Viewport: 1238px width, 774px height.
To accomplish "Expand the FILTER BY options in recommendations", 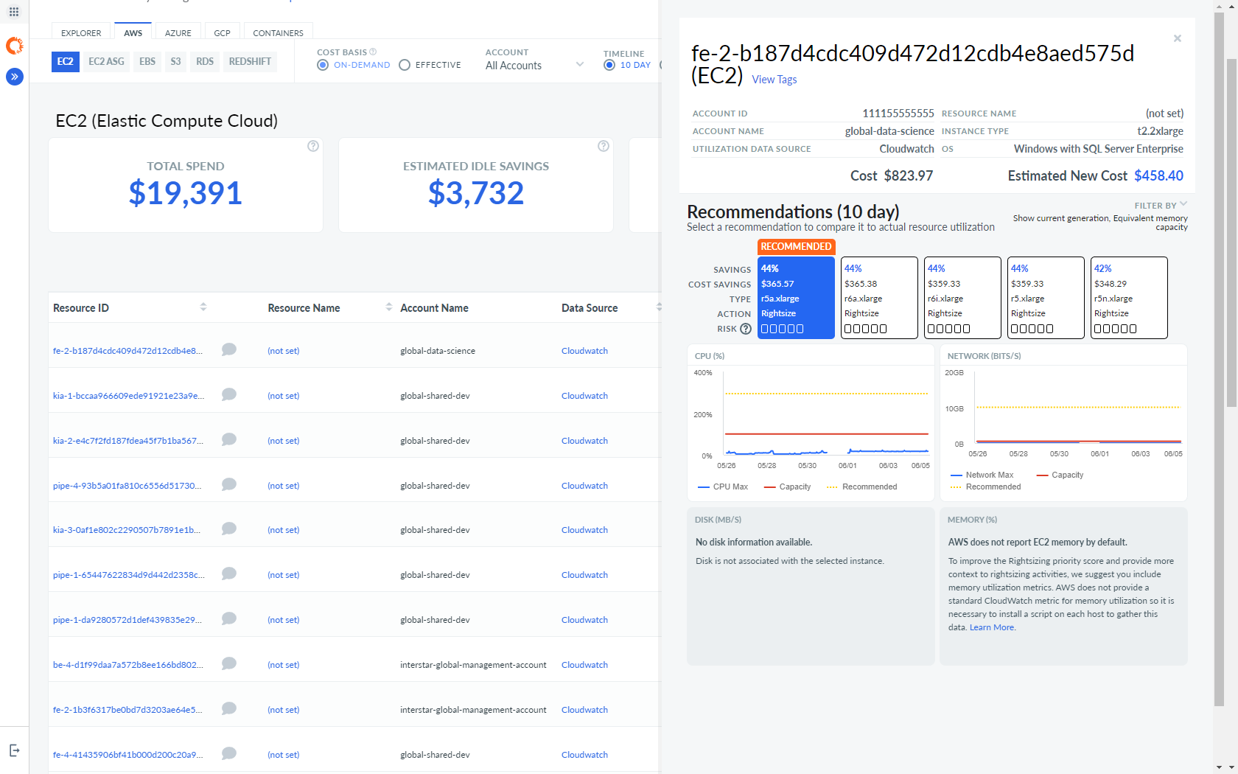I will click(x=1161, y=205).
